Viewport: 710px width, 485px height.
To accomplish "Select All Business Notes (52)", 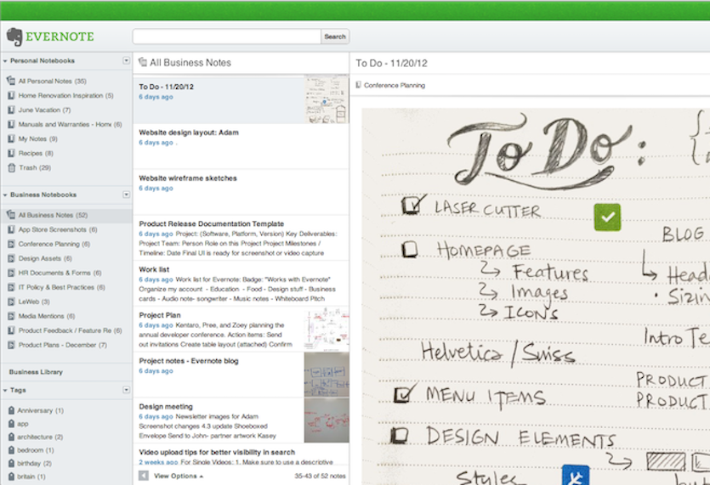I will [x=66, y=216].
